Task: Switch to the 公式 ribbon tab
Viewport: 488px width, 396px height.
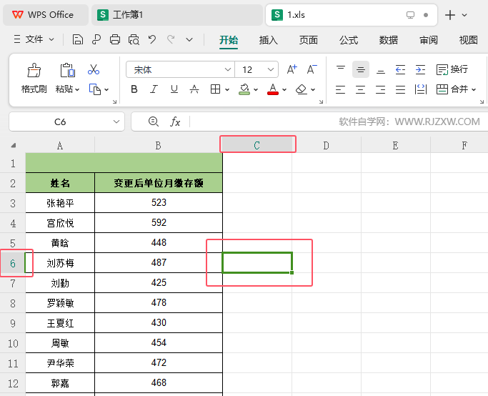Action: (x=349, y=40)
